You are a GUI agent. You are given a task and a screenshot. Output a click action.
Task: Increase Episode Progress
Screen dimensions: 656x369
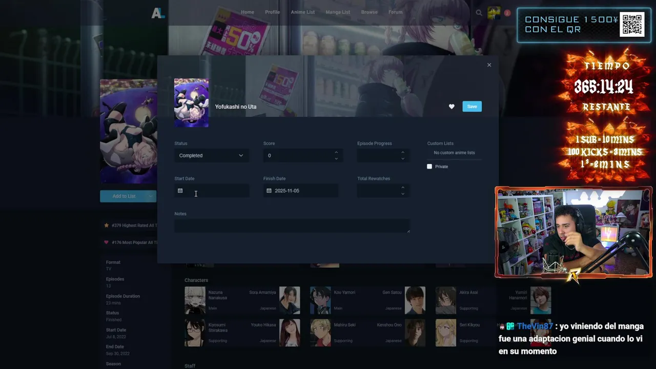tap(403, 152)
